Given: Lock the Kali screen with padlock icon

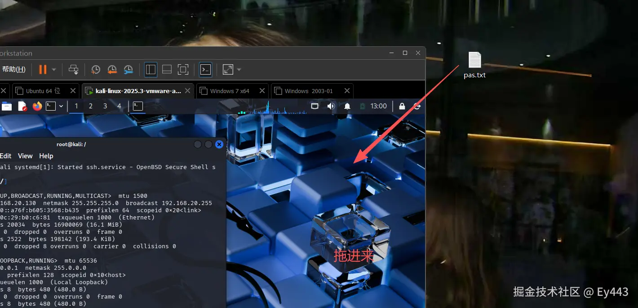Looking at the screenshot, I should click(402, 106).
